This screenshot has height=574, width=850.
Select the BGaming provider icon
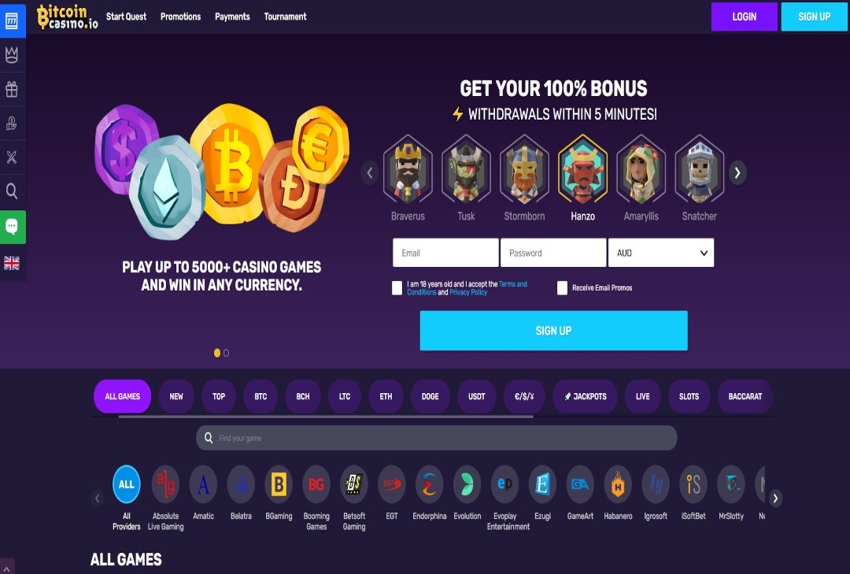(x=279, y=484)
